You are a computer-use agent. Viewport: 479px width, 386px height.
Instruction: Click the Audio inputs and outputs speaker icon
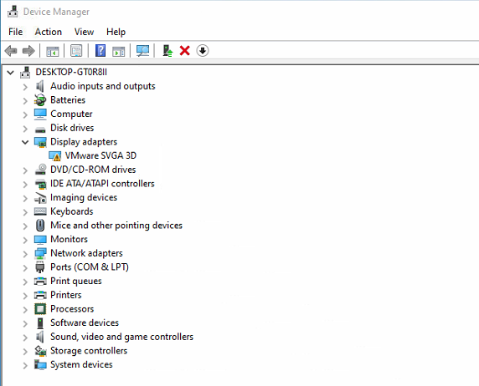tap(40, 86)
